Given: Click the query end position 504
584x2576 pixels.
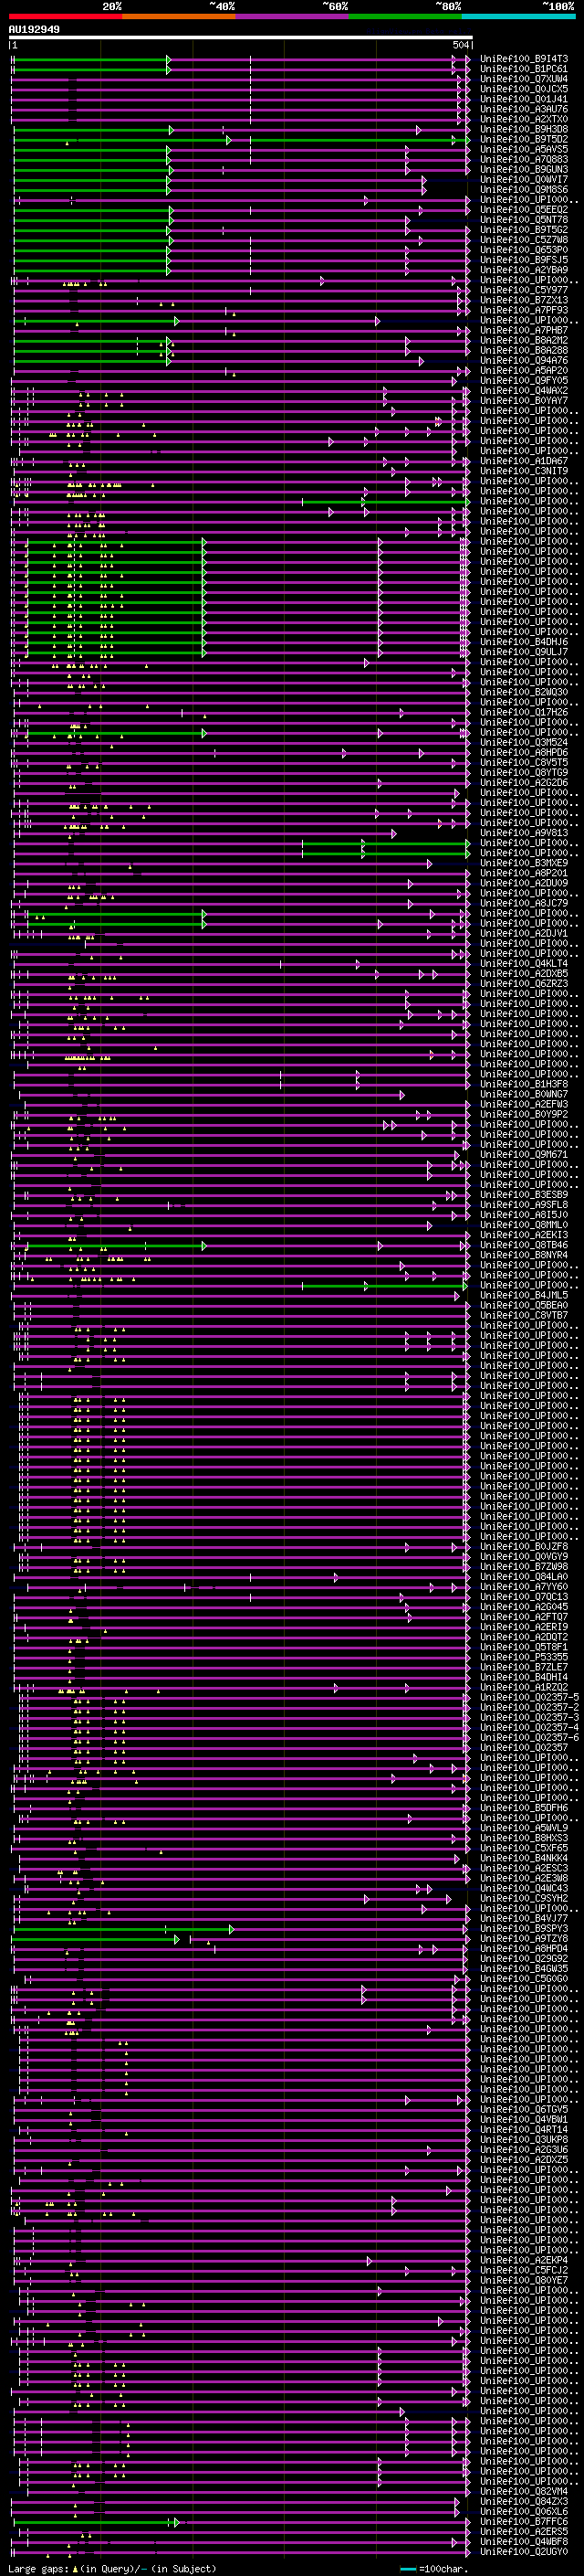Looking at the screenshot, I should point(461,45).
